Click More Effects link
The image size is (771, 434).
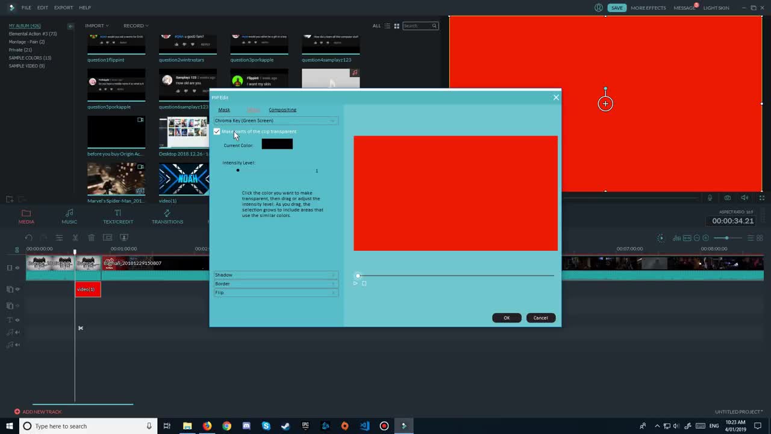point(648,8)
